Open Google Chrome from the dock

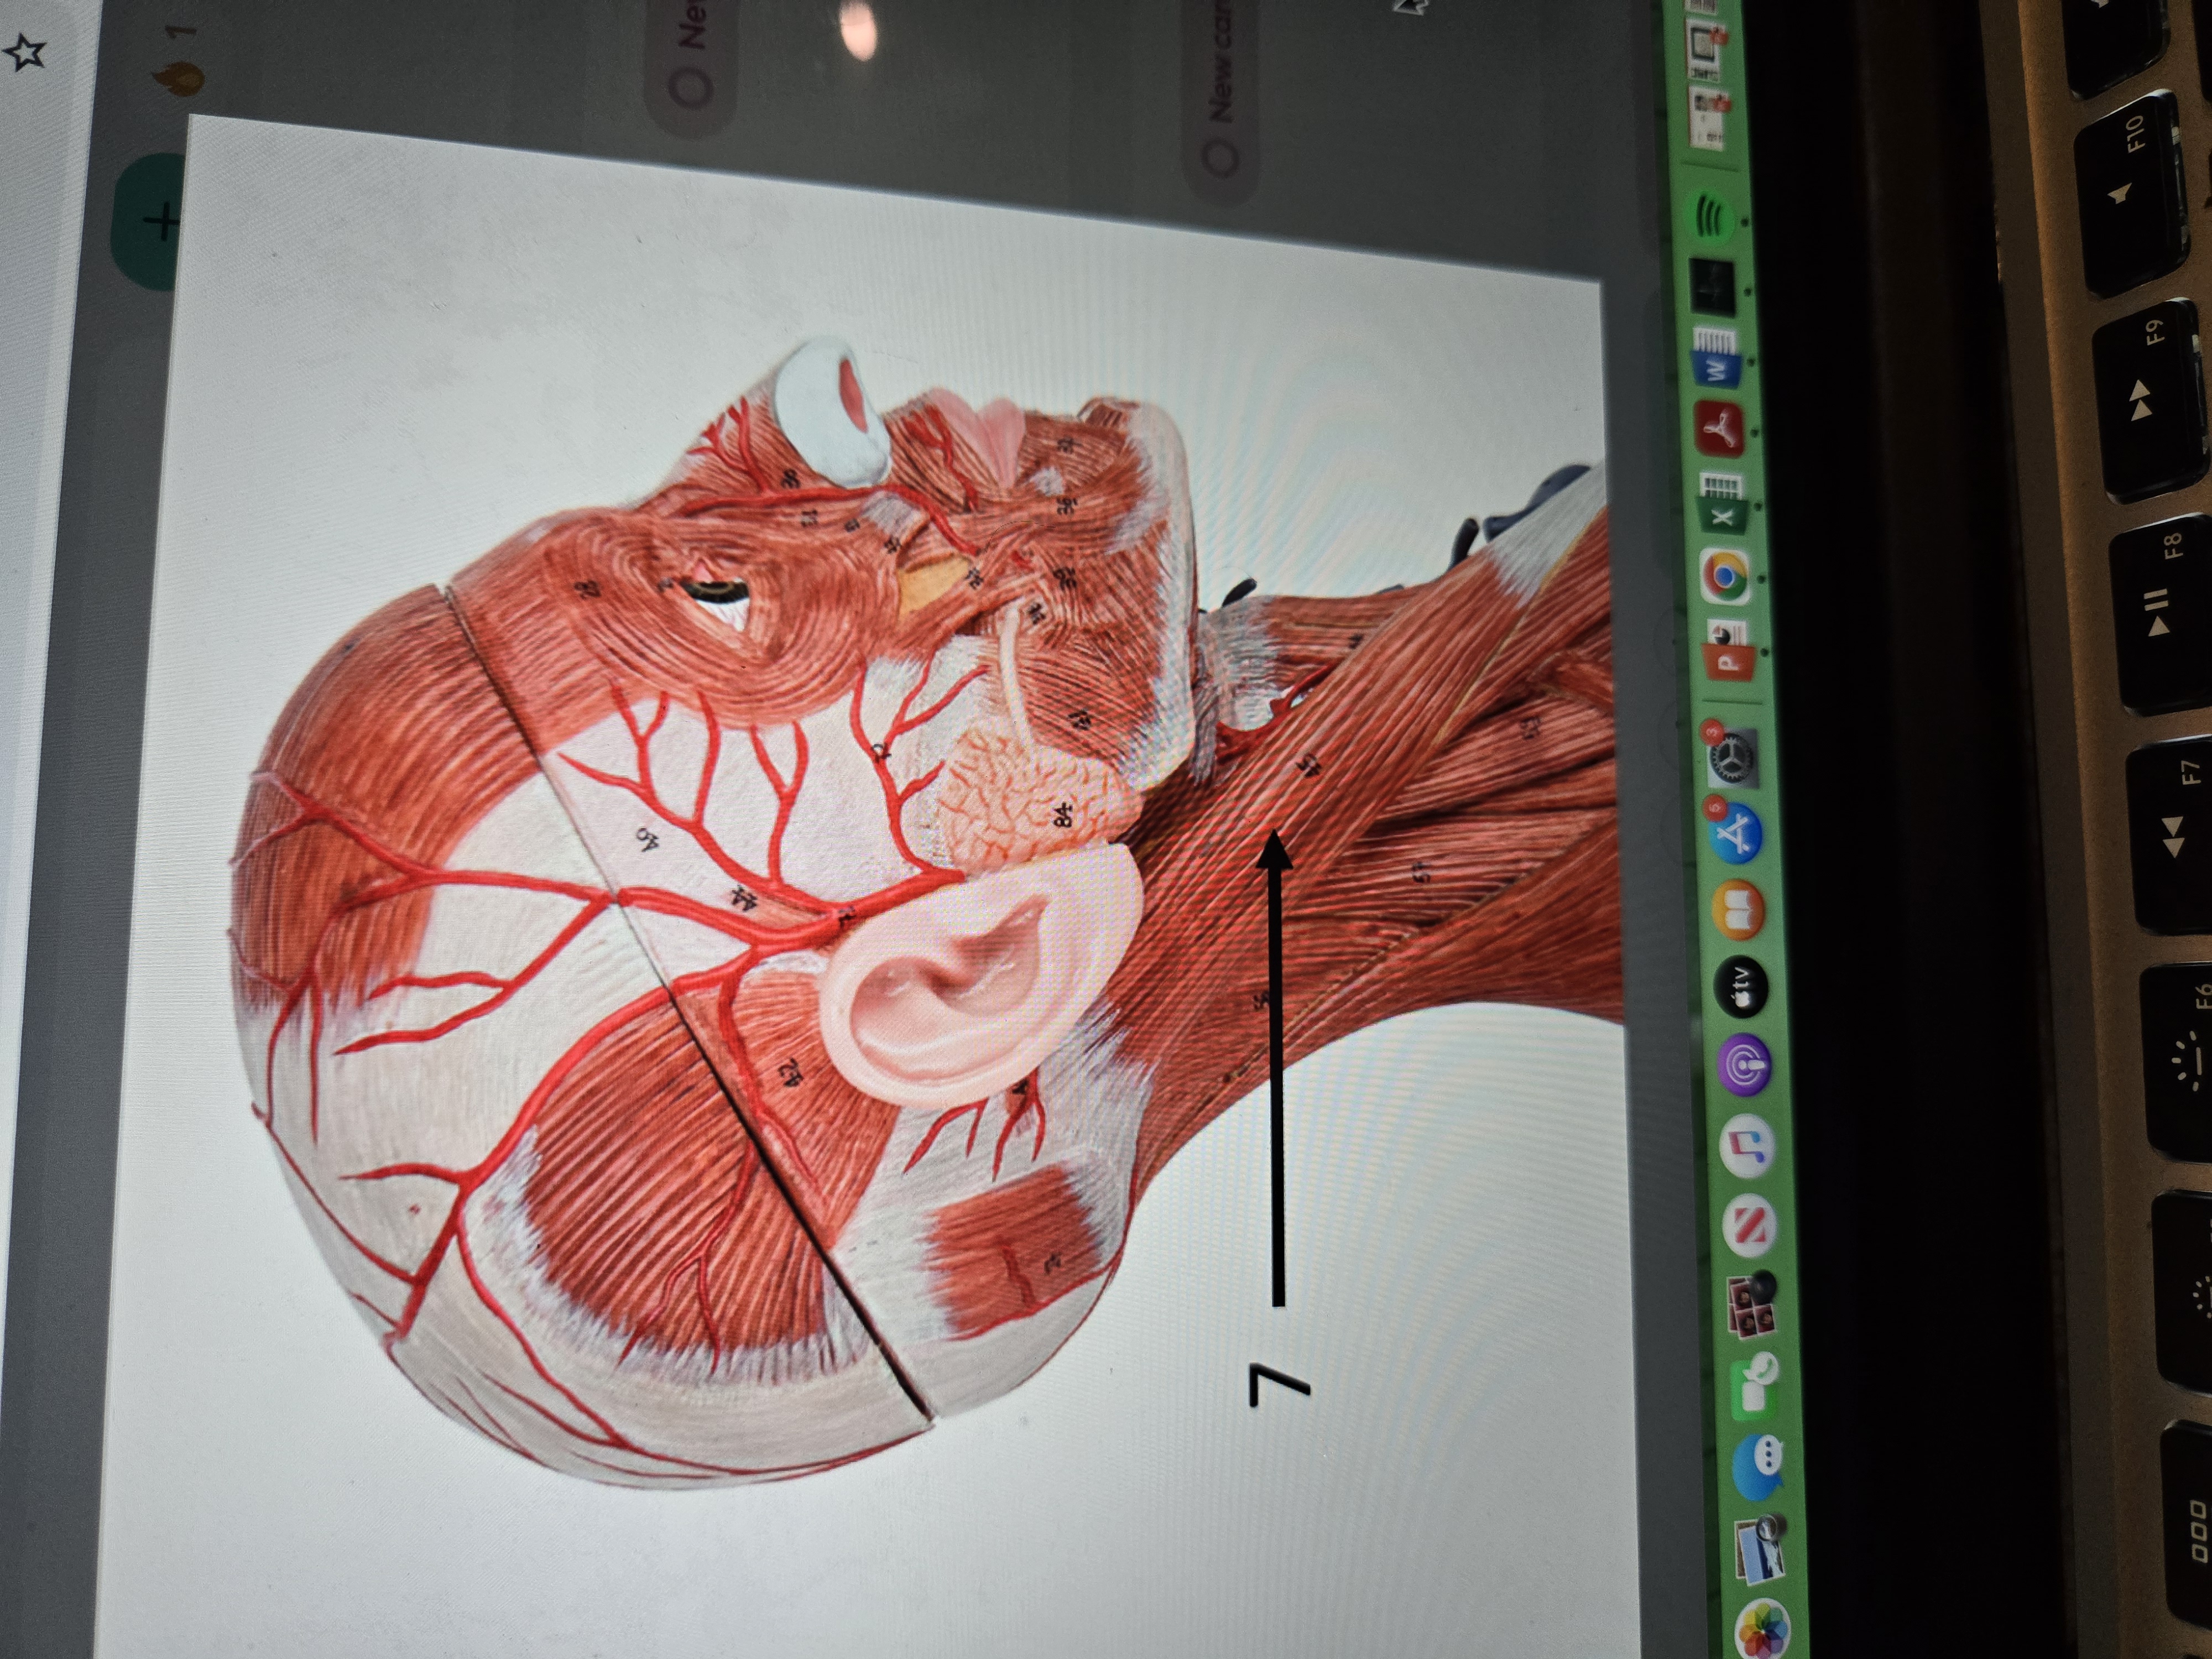tap(1726, 577)
